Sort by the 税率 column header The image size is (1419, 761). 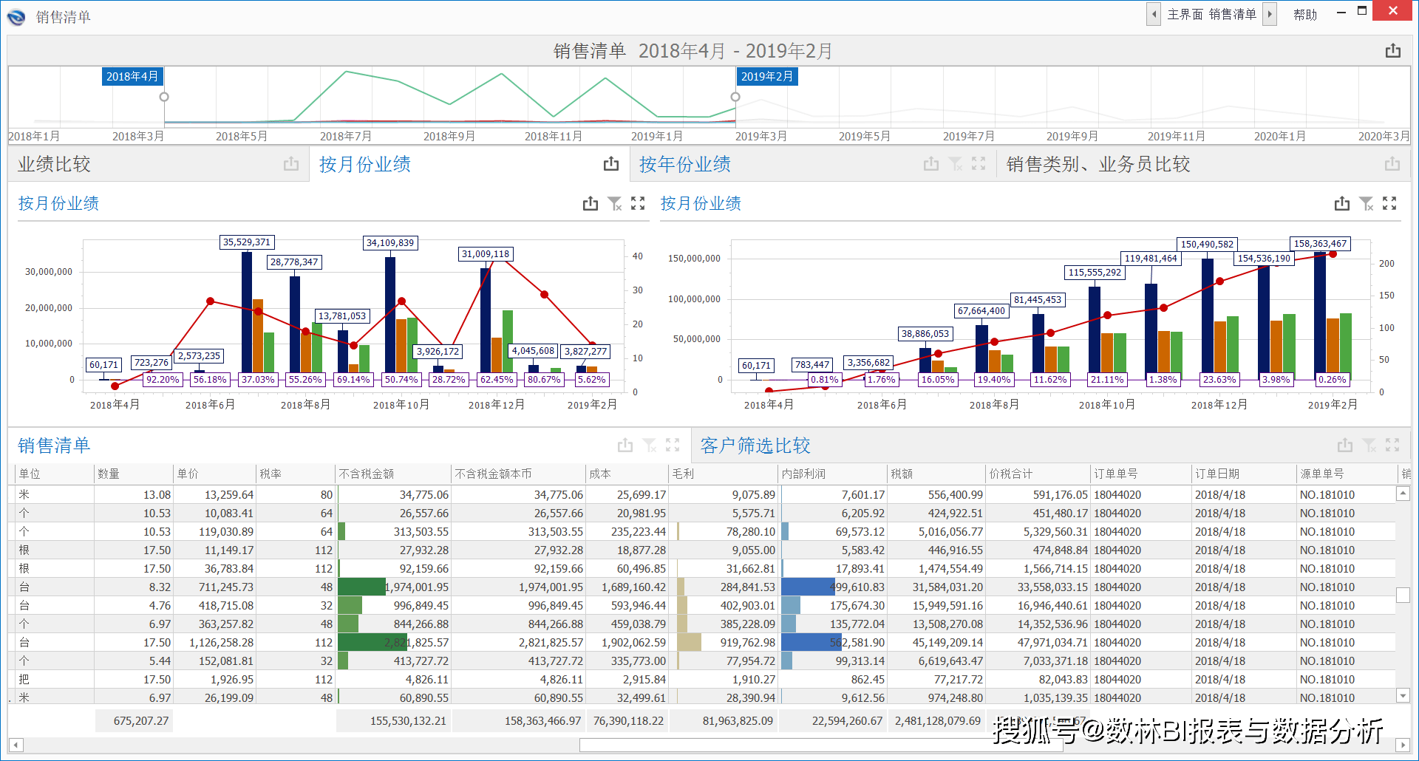pos(296,474)
